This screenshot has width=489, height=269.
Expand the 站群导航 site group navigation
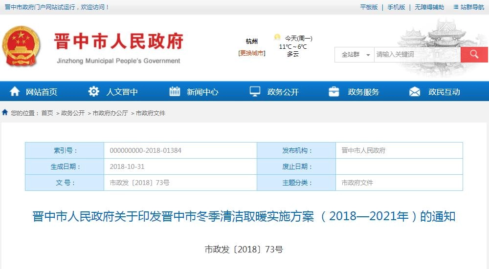click(x=468, y=7)
